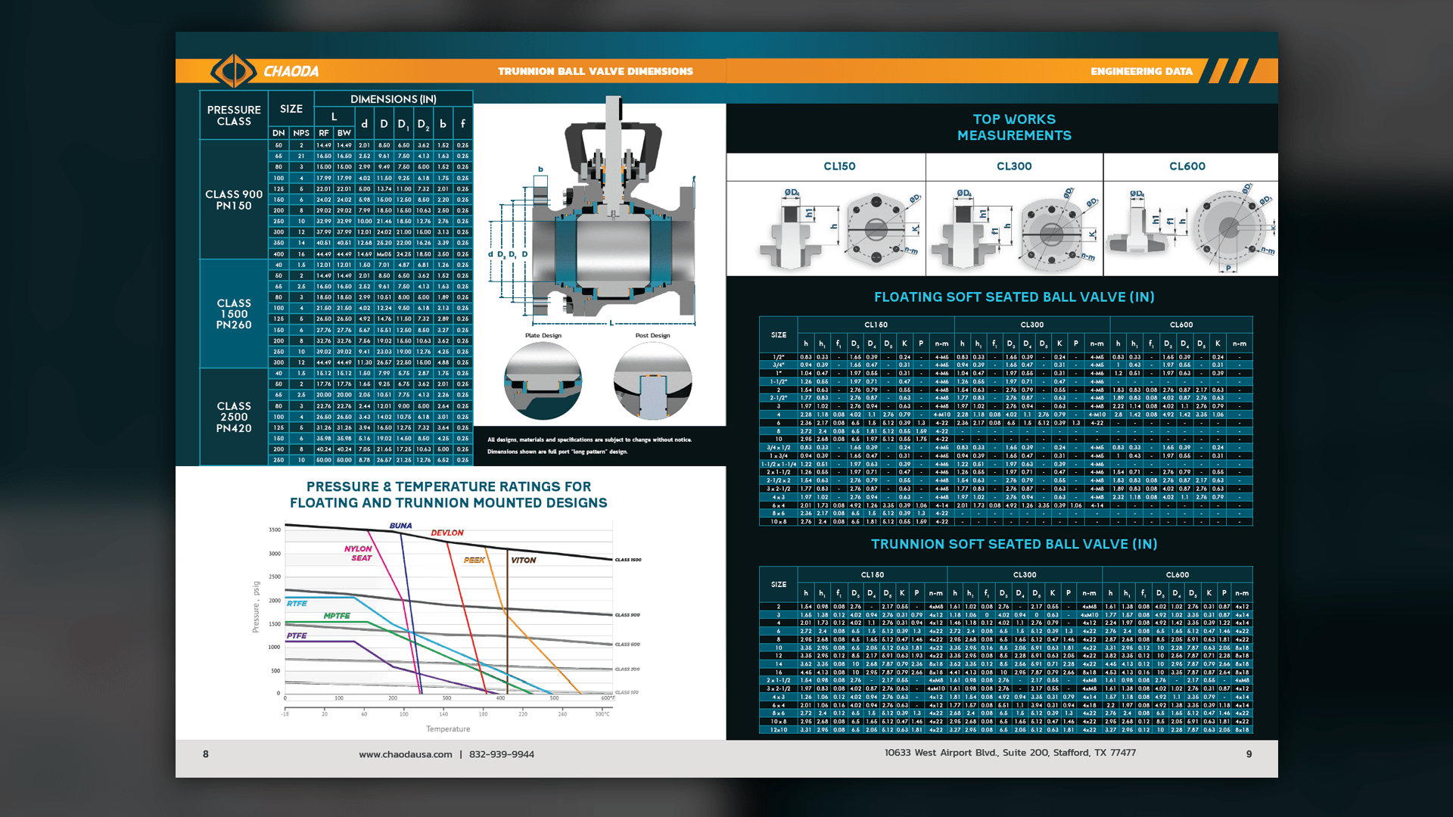Click the www.chaodausa.com website link
Image resolution: width=1453 pixels, height=817 pixels.
click(x=406, y=754)
